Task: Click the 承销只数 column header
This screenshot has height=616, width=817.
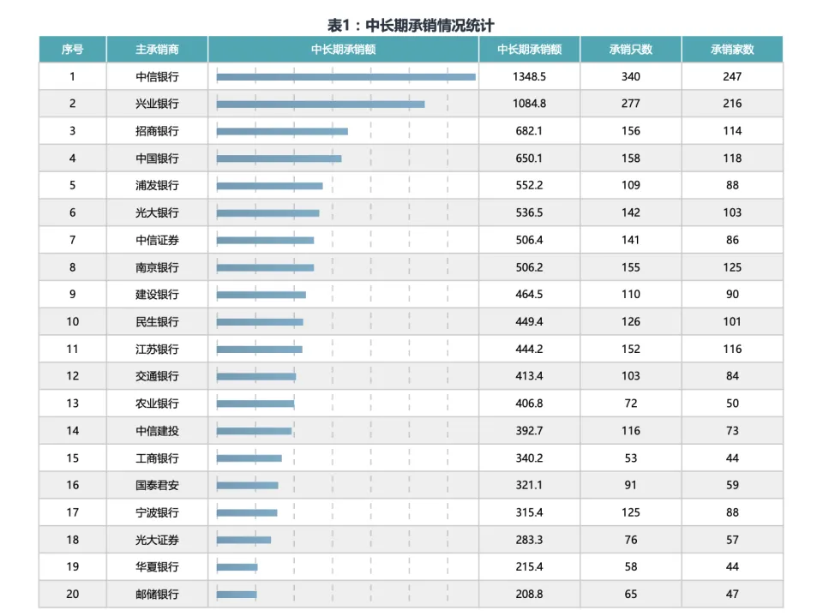Action: click(x=630, y=49)
